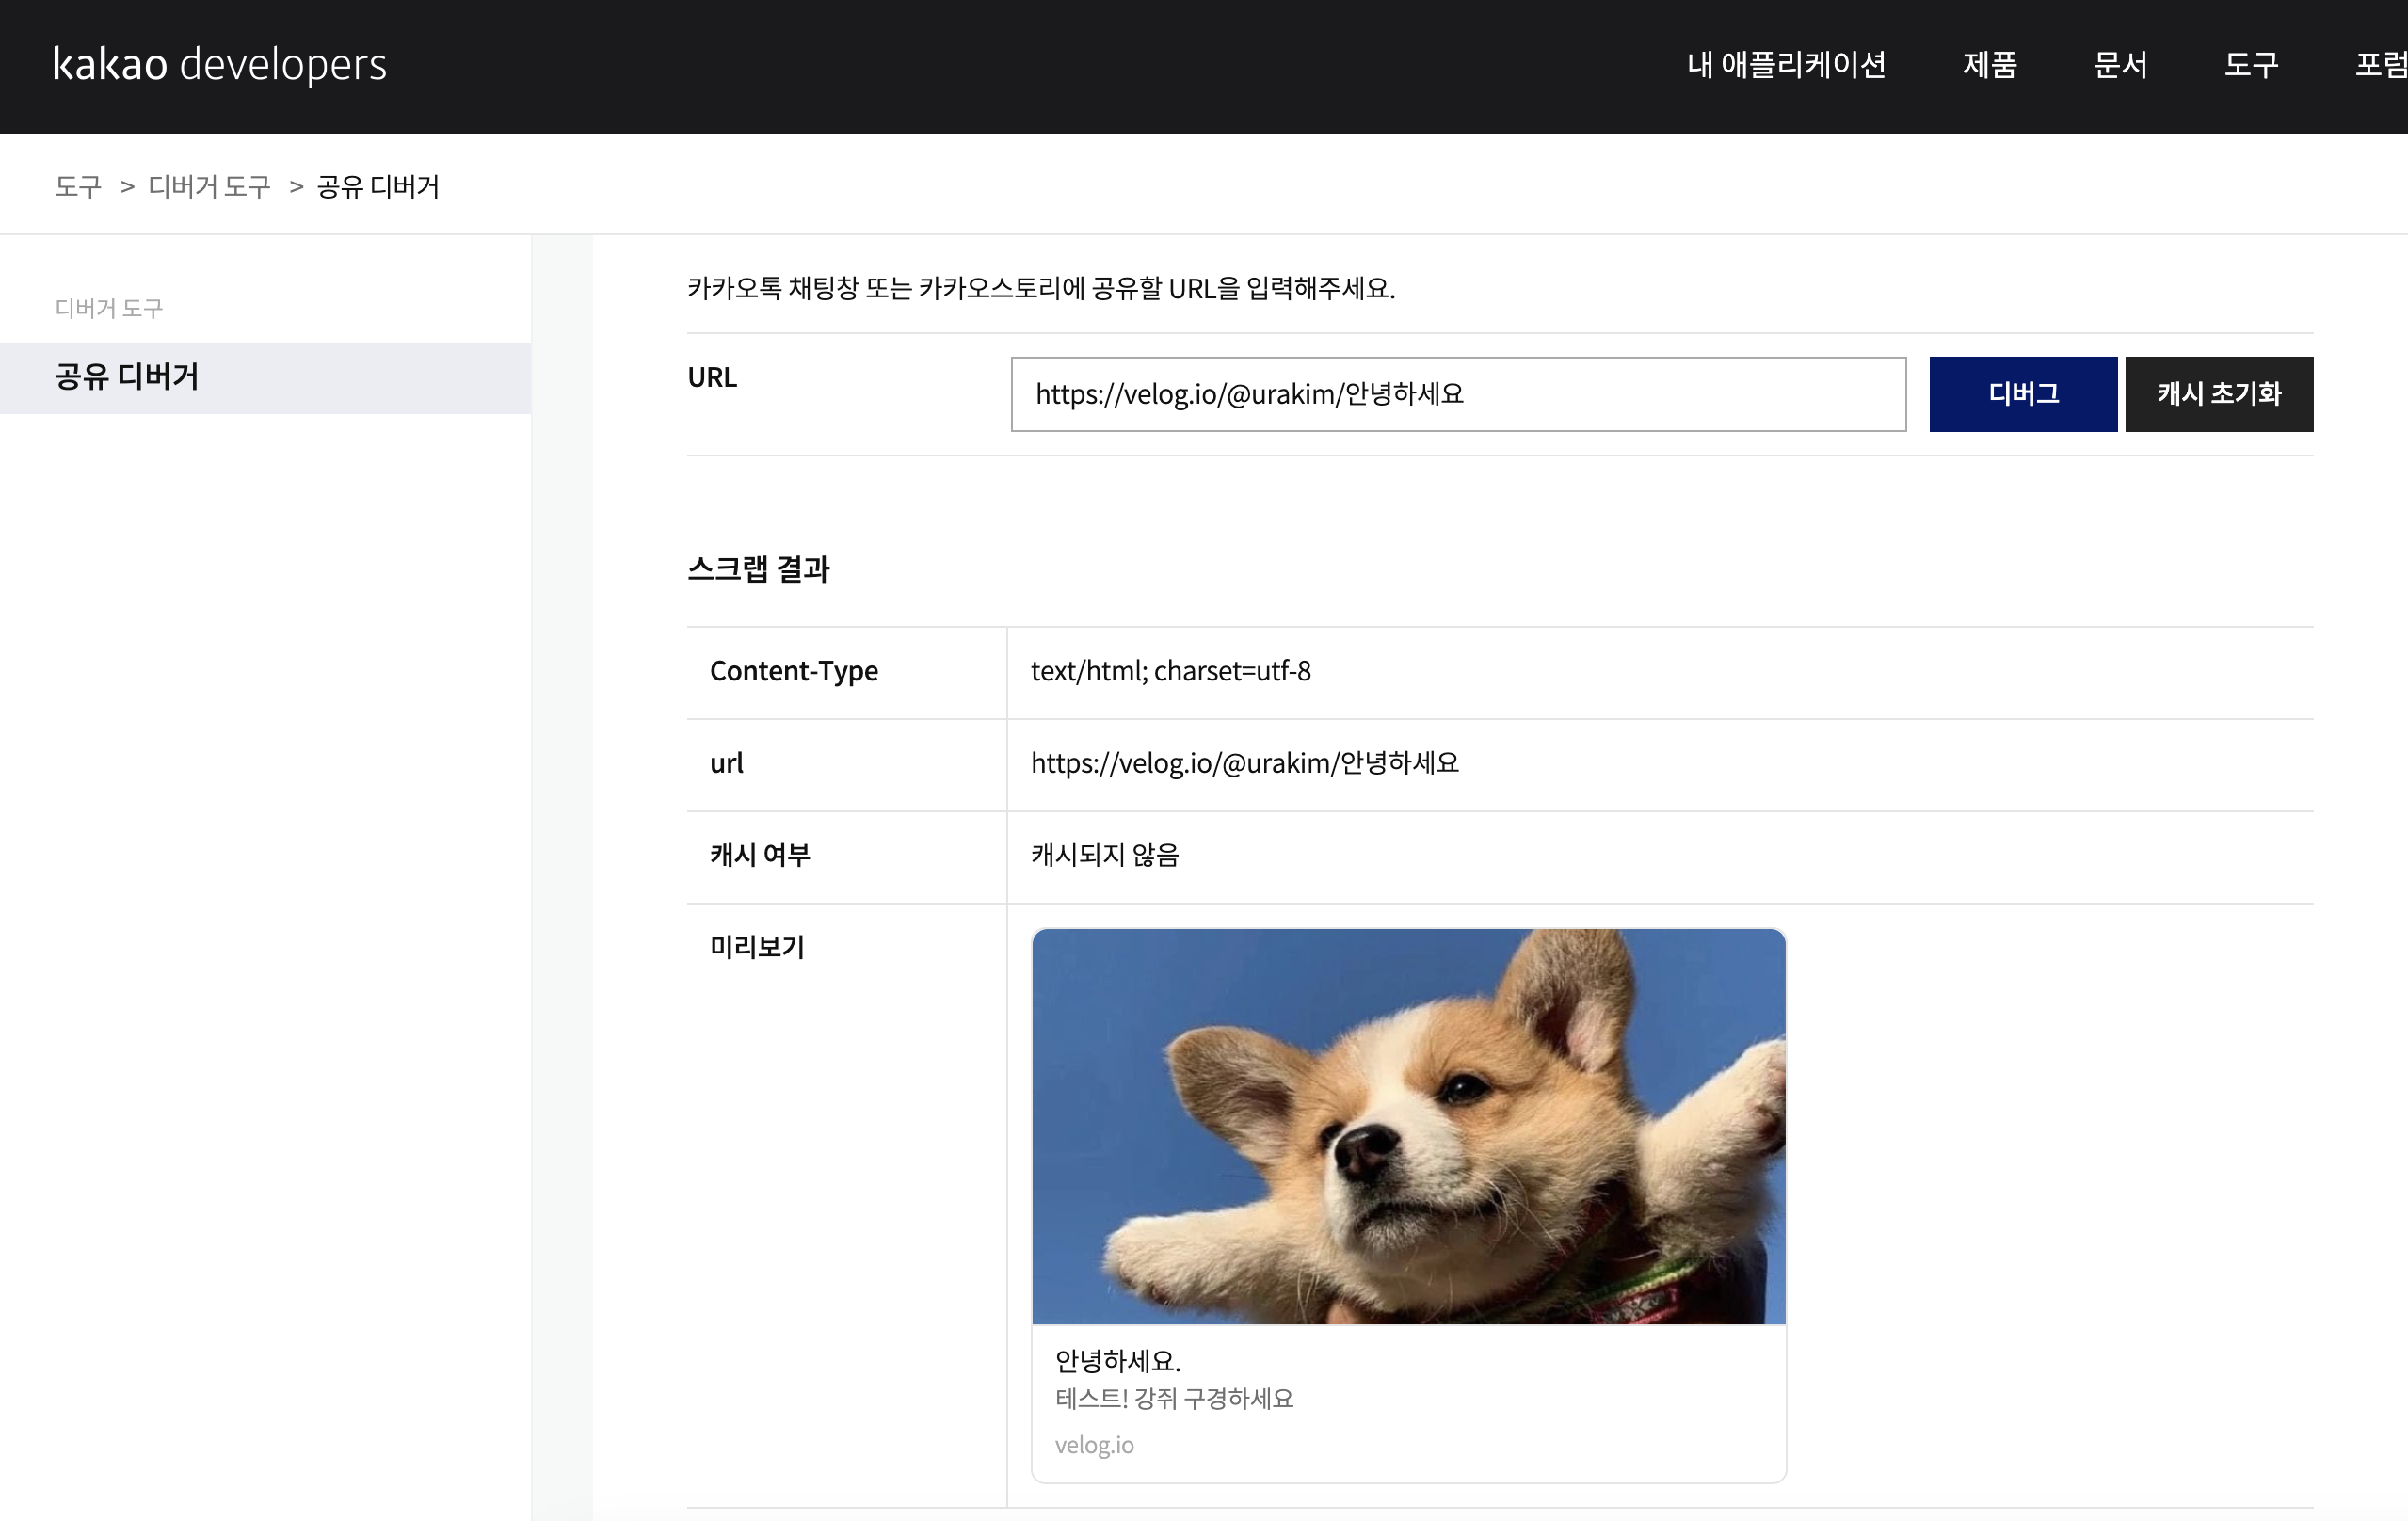This screenshot has width=2408, height=1521.
Task: Click the 디버거 도구 breadcrumb link
Action: coord(209,186)
